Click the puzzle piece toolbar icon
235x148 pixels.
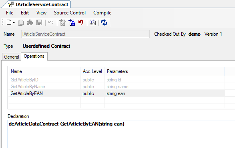[x=30, y=23]
